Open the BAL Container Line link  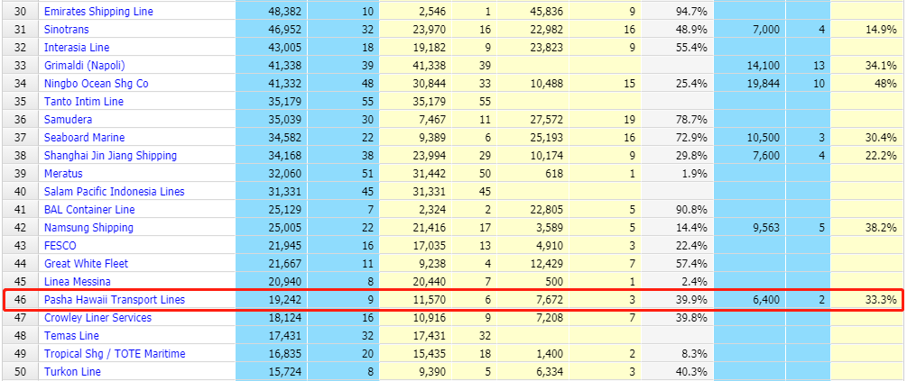tap(89, 210)
